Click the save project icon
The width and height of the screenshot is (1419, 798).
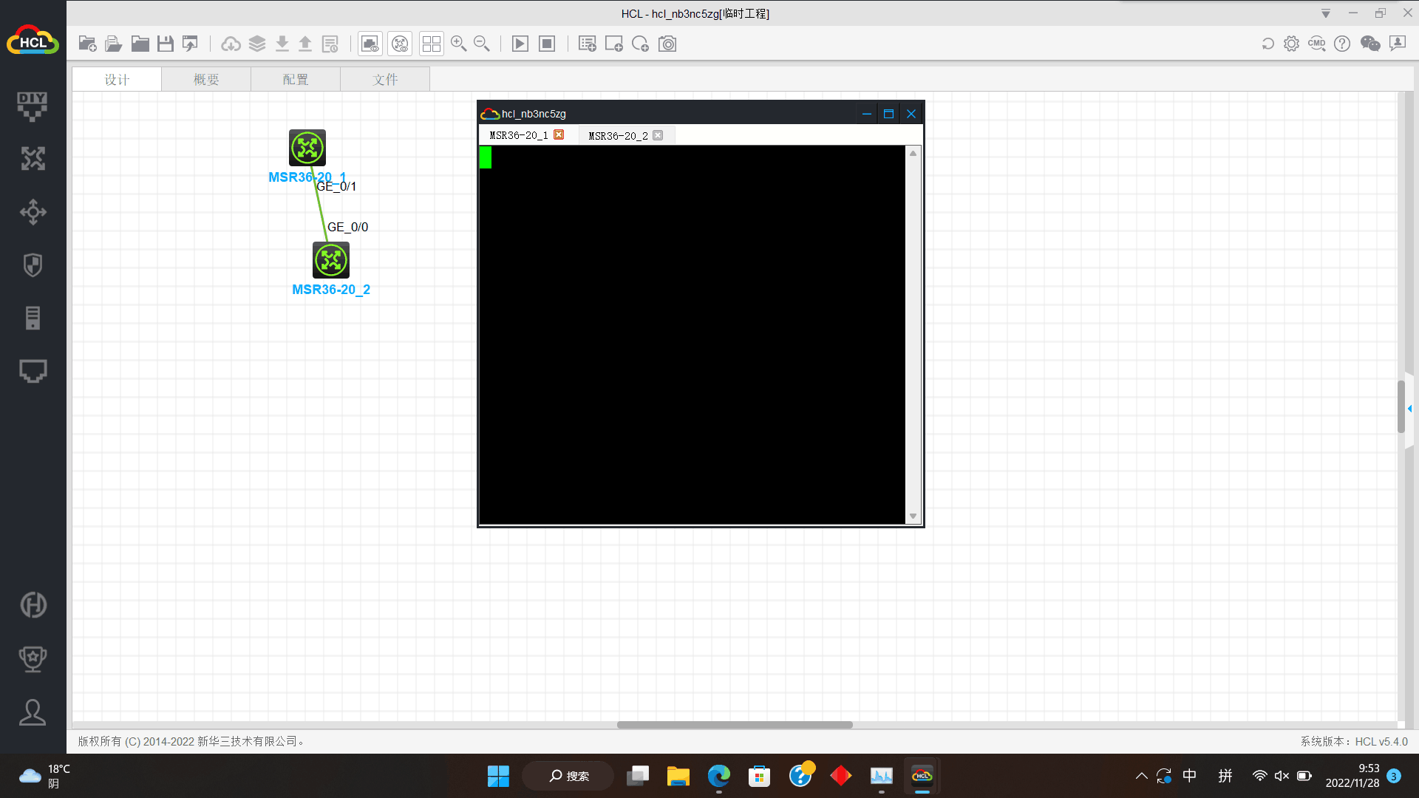coord(166,44)
